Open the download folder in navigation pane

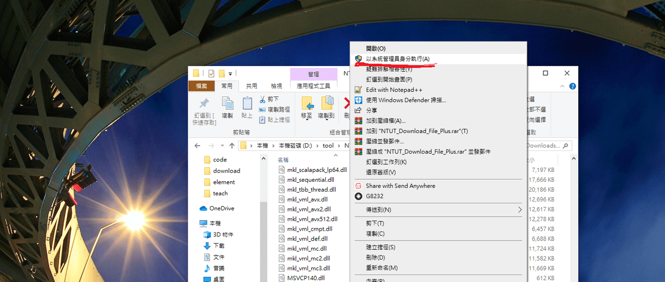(x=227, y=171)
